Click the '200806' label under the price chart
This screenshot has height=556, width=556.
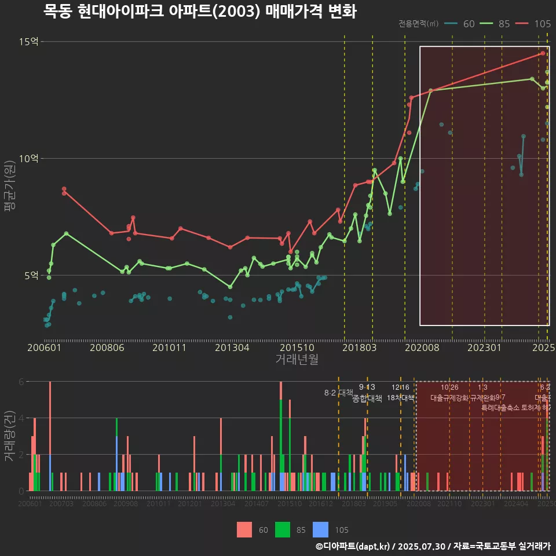pos(107,348)
